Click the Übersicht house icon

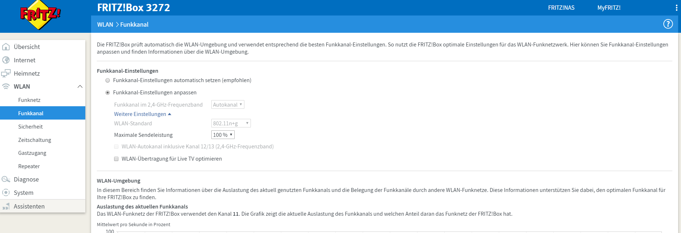click(x=6, y=47)
